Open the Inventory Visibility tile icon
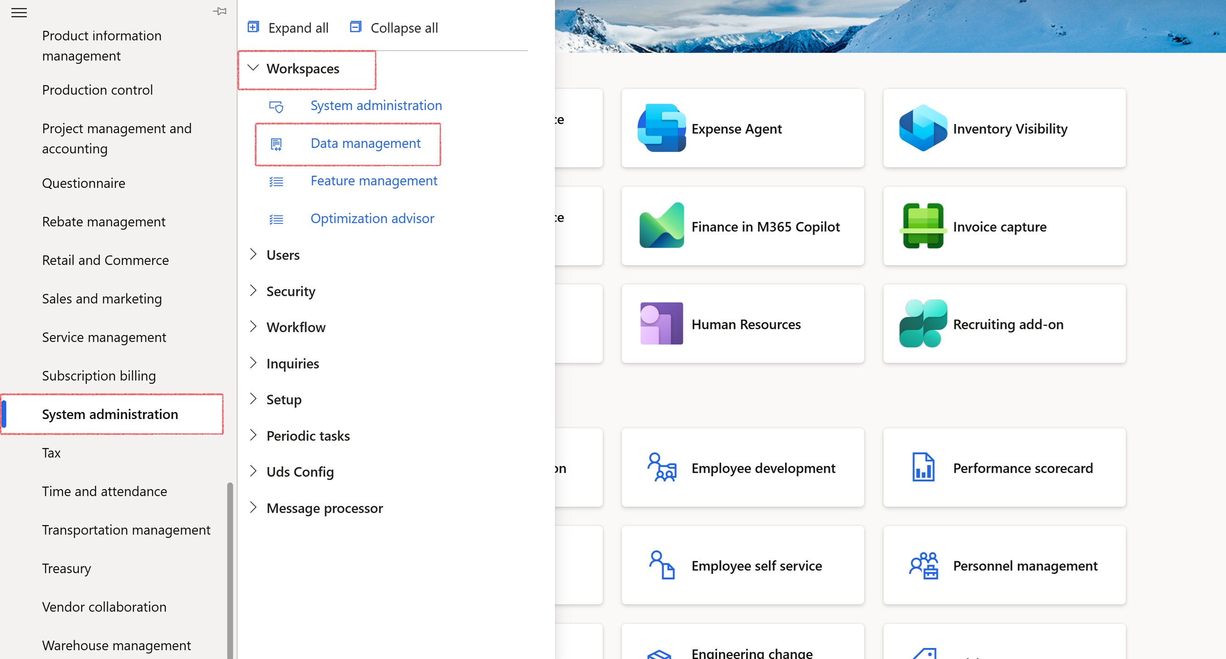 (x=923, y=128)
